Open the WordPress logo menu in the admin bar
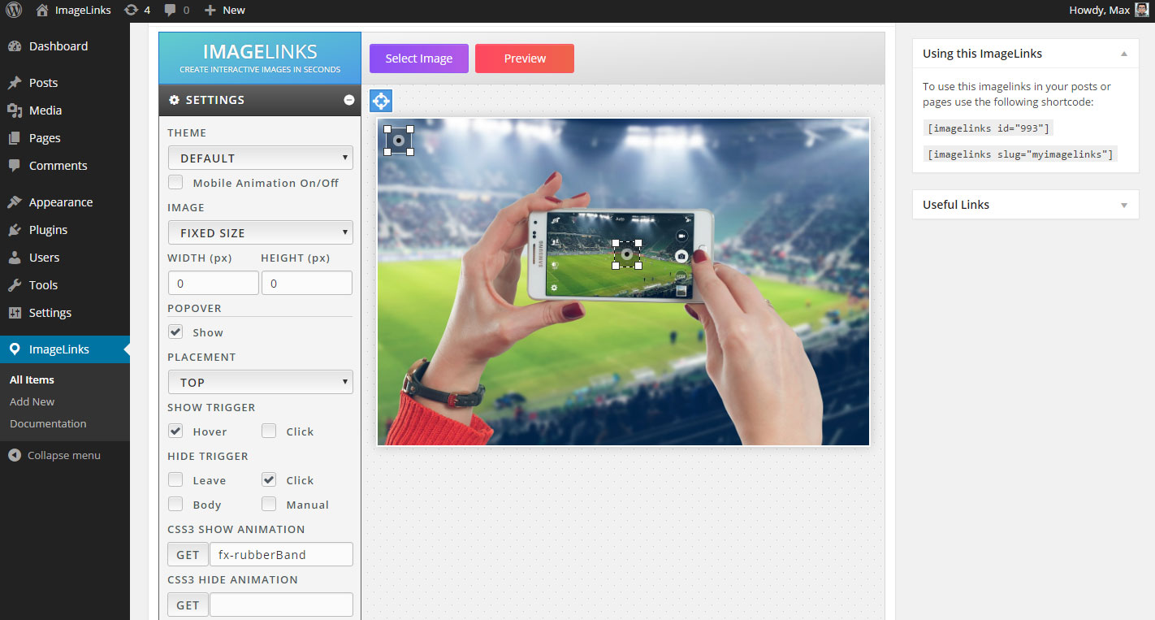Viewport: 1155px width, 620px height. [x=12, y=10]
